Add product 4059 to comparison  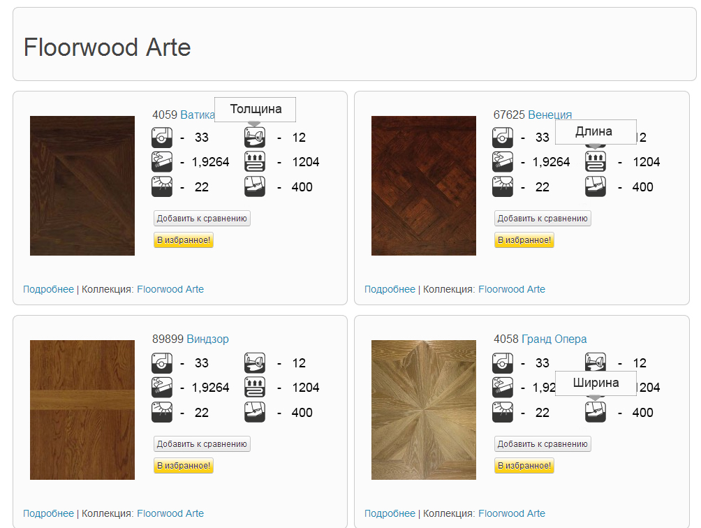202,219
